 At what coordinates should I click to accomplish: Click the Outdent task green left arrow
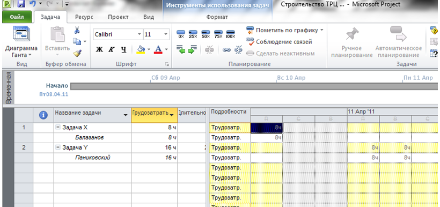181,50
